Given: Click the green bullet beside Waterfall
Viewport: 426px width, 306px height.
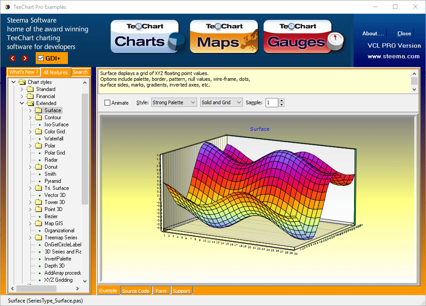Looking at the screenshot, I should click(40, 139).
